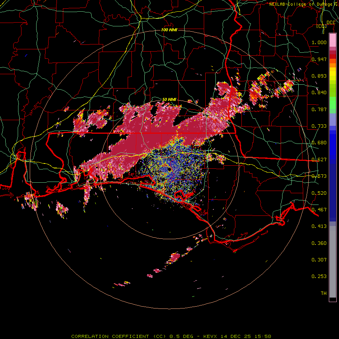Click the TH threshold label on the legend
This screenshot has width=339, height=339.
click(x=324, y=293)
